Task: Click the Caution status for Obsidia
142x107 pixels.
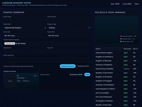Action: point(126,69)
